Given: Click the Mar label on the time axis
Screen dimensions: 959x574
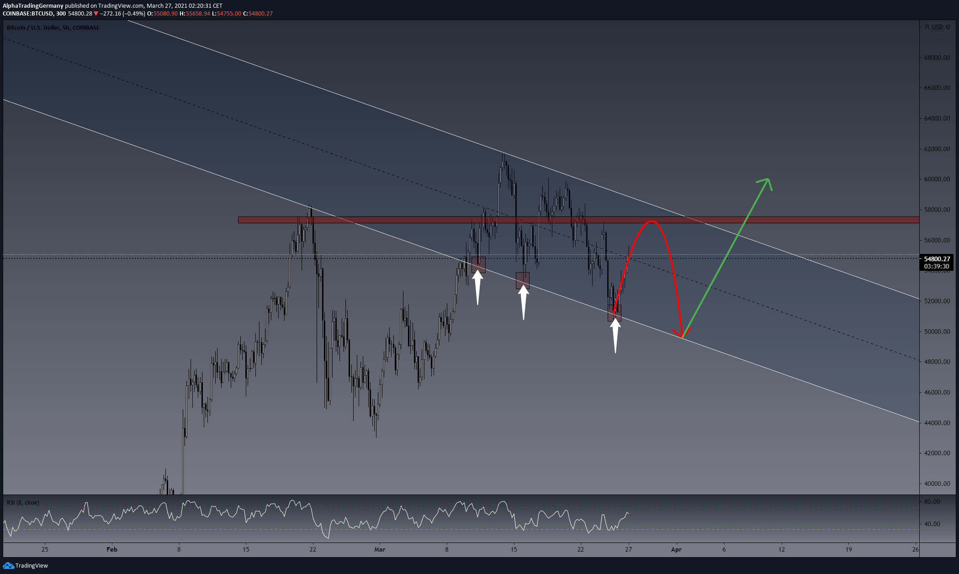Looking at the screenshot, I should pos(380,549).
